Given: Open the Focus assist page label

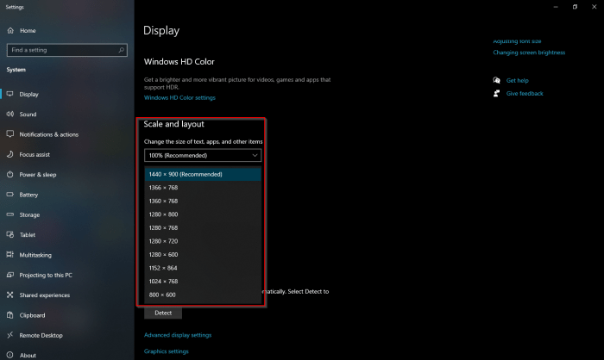Looking at the screenshot, I should coord(35,155).
